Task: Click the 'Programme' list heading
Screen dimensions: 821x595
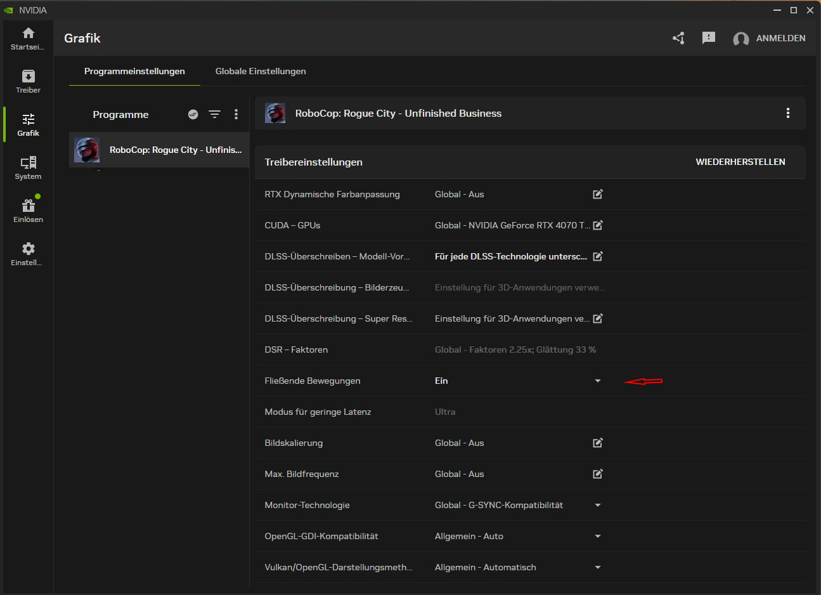Action: (120, 114)
